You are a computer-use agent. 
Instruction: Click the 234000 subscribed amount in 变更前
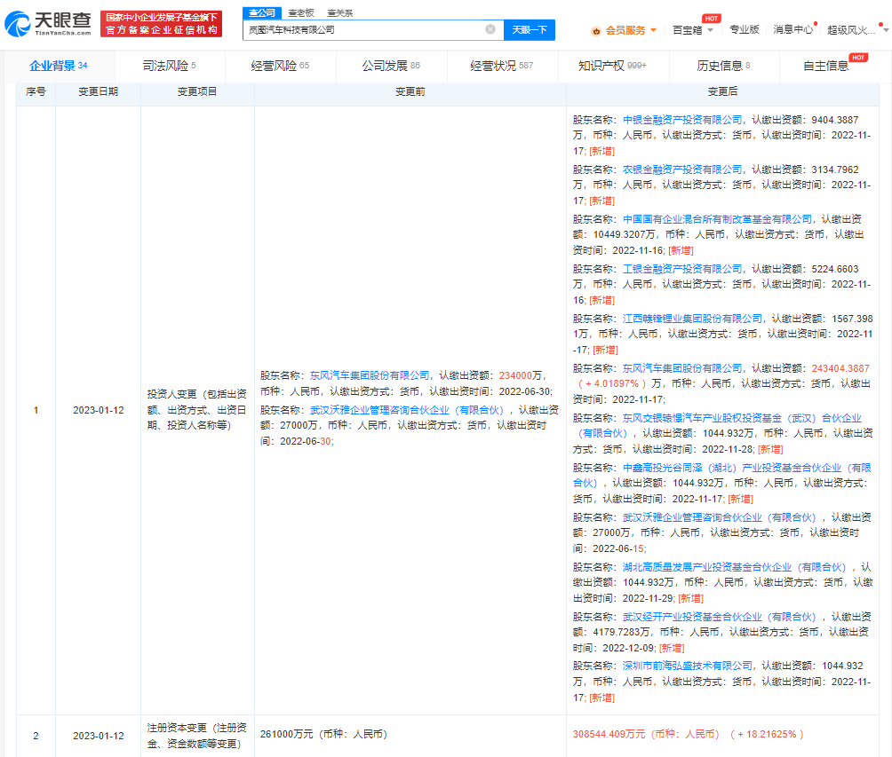tap(515, 375)
